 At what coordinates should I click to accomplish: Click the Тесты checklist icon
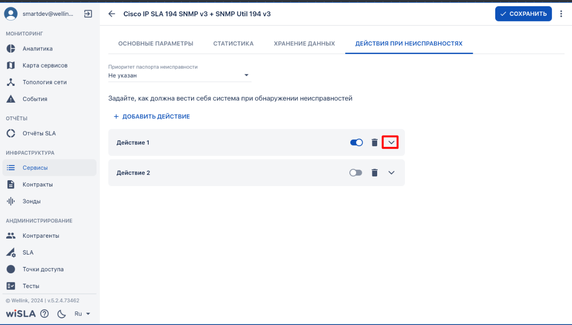click(11, 286)
